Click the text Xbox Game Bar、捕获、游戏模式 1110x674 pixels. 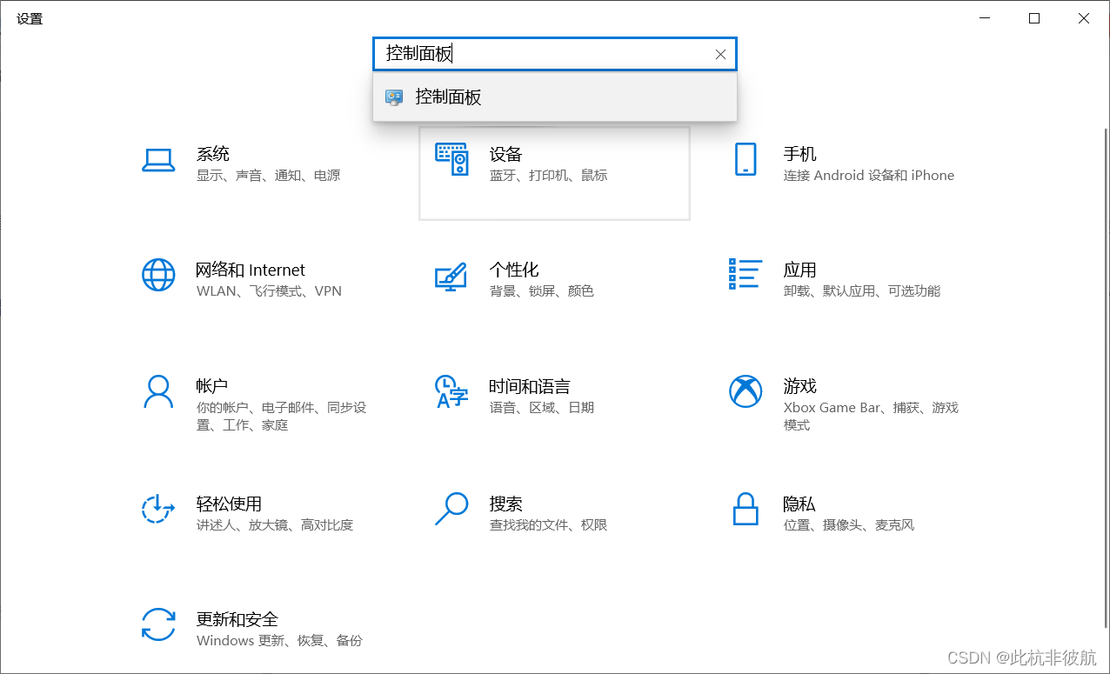click(x=871, y=417)
